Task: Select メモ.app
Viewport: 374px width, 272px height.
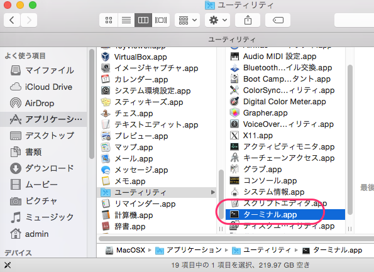Action: pos(157,182)
